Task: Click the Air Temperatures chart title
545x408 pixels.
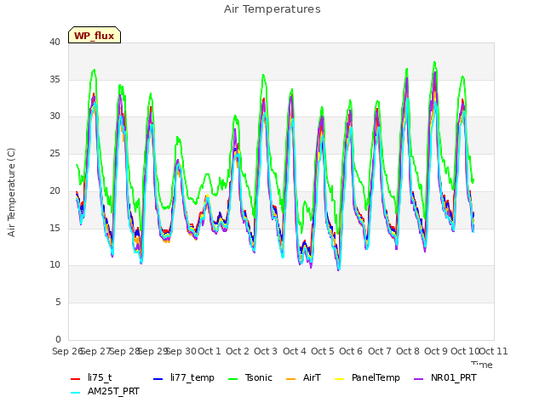Action: tap(272, 9)
